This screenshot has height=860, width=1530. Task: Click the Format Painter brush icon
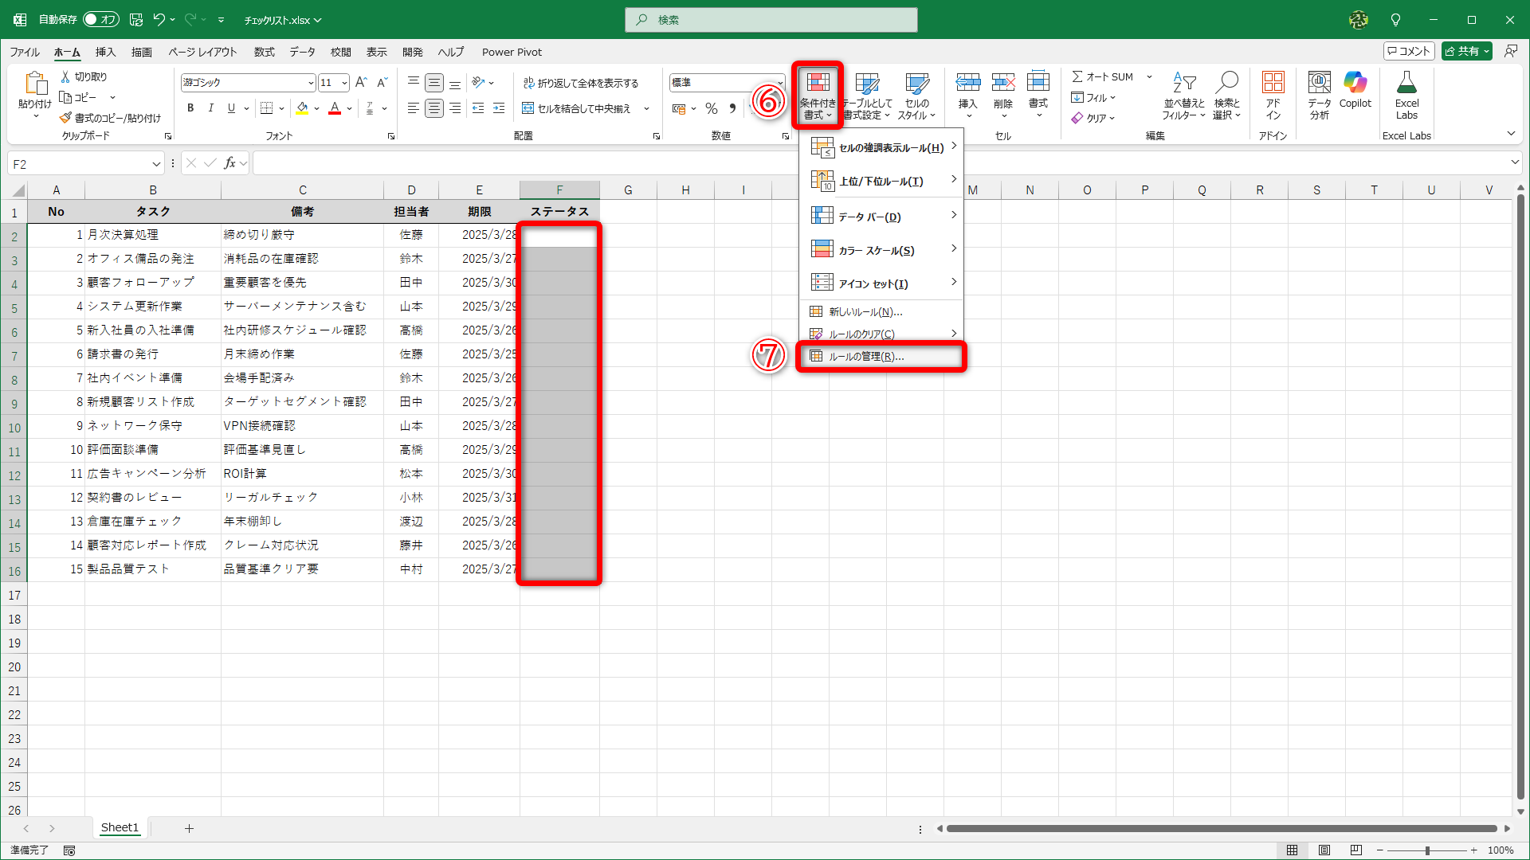click(x=65, y=118)
